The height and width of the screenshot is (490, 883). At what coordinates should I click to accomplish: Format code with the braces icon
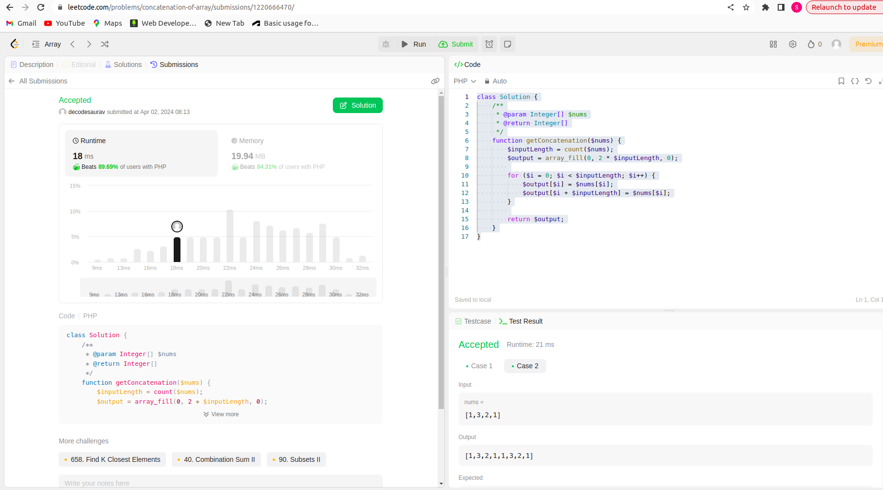tap(855, 81)
